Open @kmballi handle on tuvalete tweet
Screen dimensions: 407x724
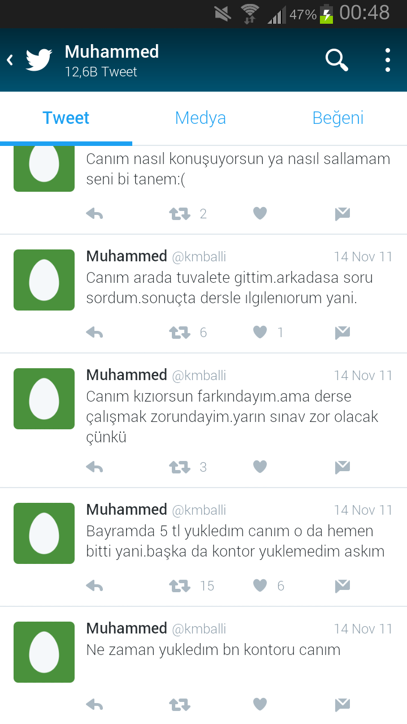click(199, 257)
